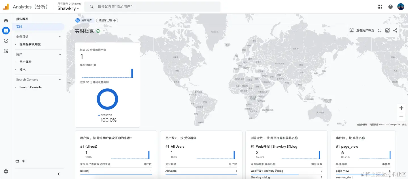Click the (direct) row in source table
The height and width of the screenshot is (179, 408).
pos(116,171)
